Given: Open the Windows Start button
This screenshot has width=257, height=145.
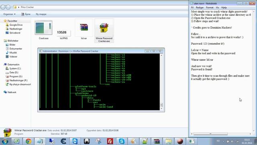Looking at the screenshot, I should [x=5, y=141].
